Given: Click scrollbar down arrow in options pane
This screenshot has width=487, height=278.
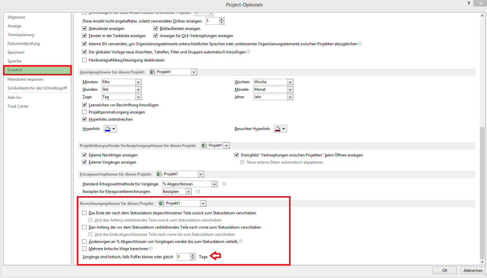Looking at the screenshot, I should point(482,262).
